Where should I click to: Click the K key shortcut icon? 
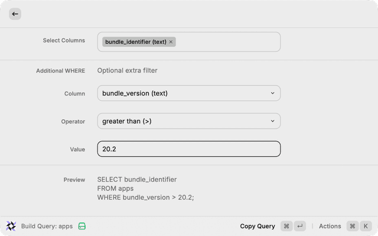pyautogui.click(x=366, y=226)
